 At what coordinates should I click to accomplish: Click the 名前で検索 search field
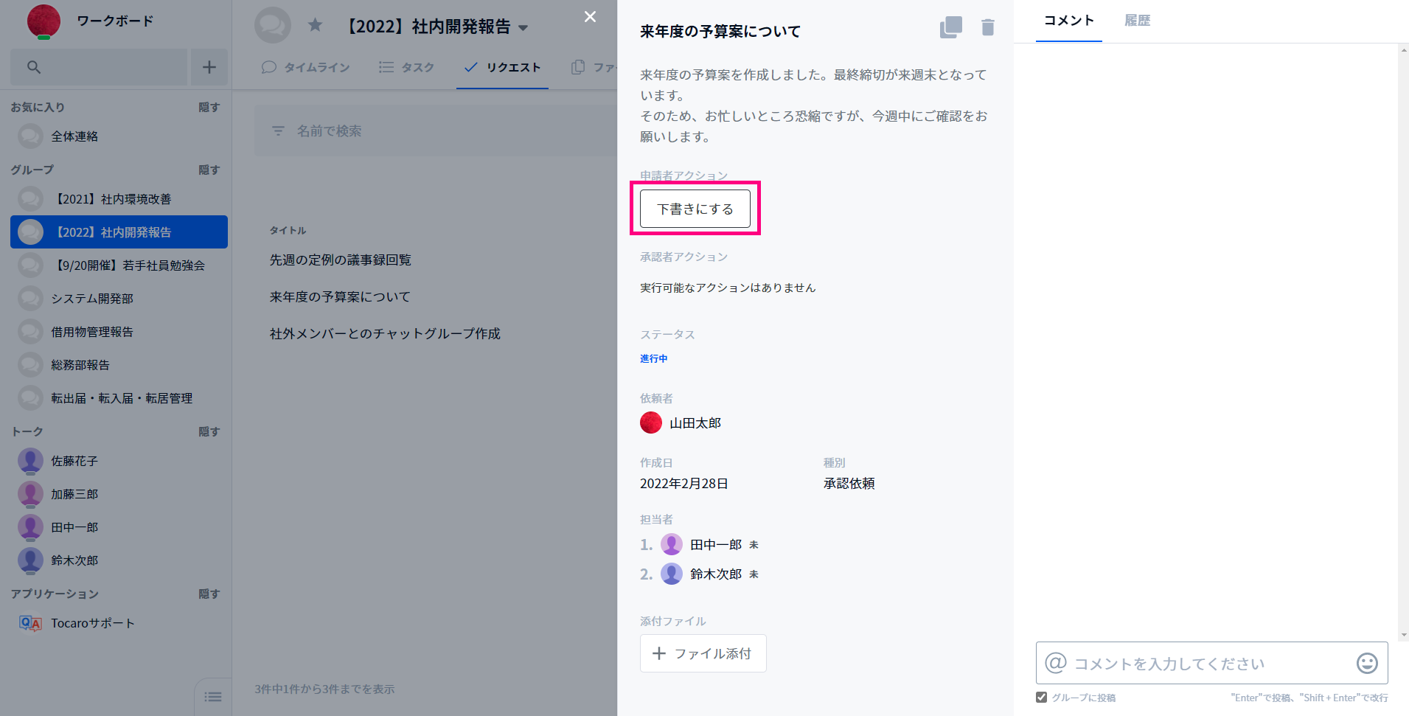pos(436,131)
